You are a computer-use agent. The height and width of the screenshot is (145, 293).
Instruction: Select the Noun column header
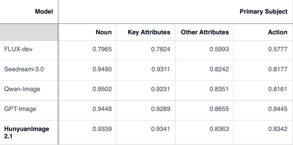(x=104, y=32)
